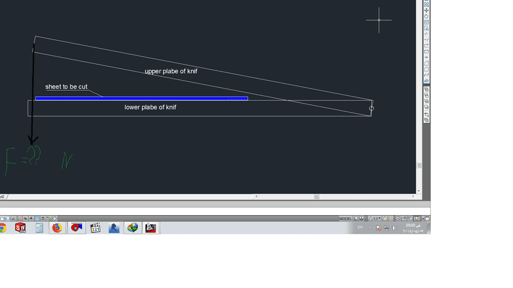The width and height of the screenshot is (513, 288).
Task: Open the clock and date in tray
Action: 413,228
